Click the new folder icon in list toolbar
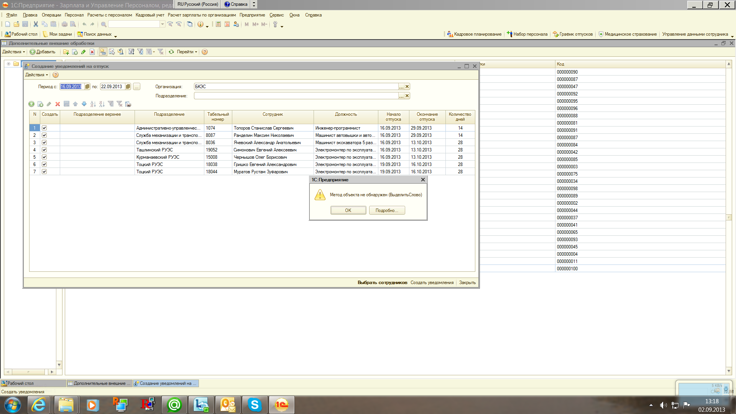 click(66, 52)
